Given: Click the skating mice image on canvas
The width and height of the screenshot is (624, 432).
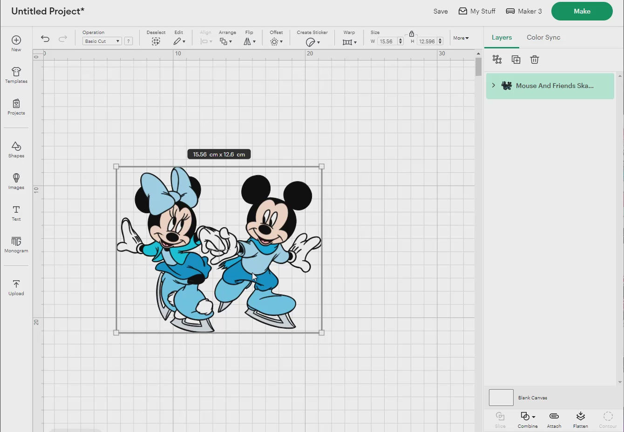Looking at the screenshot, I should pos(219,250).
